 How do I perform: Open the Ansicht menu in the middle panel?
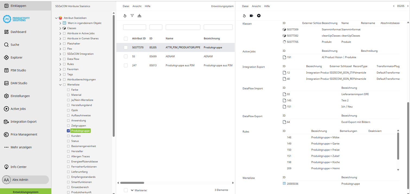[x=137, y=6]
